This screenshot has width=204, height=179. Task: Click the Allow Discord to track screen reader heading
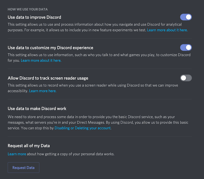[48, 78]
